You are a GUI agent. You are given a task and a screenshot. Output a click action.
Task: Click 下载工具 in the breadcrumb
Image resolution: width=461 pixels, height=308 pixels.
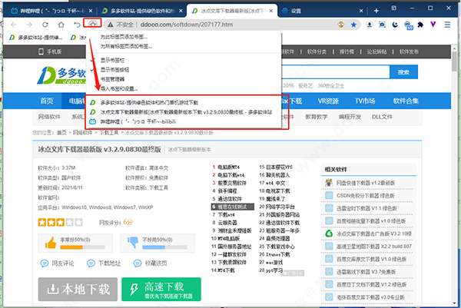click(x=109, y=133)
